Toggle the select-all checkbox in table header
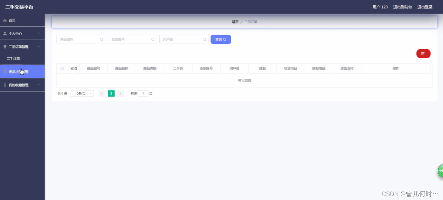443x200 pixels. (x=62, y=69)
